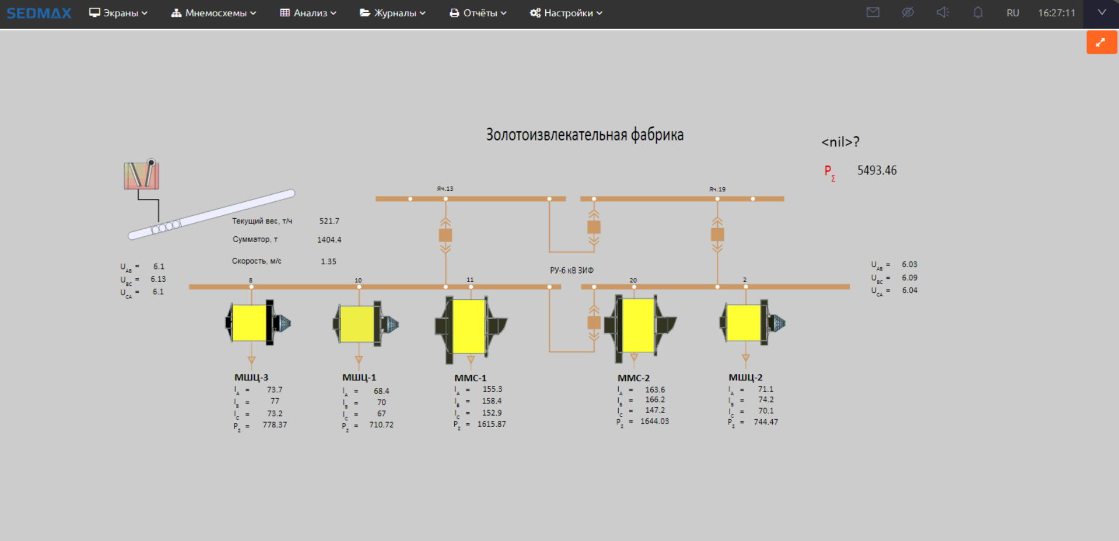
Task: Switch the RU language selector
Action: (1013, 13)
